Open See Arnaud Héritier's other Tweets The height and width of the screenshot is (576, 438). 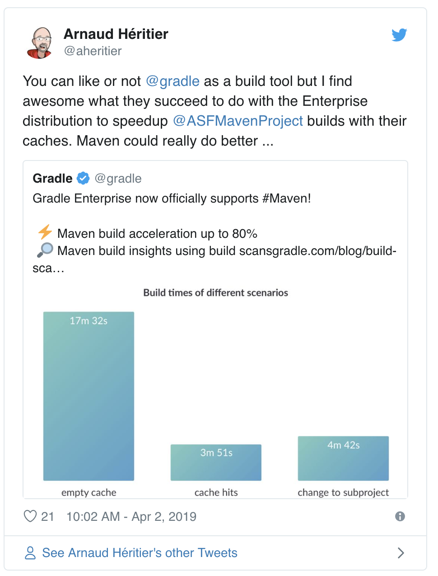click(140, 553)
